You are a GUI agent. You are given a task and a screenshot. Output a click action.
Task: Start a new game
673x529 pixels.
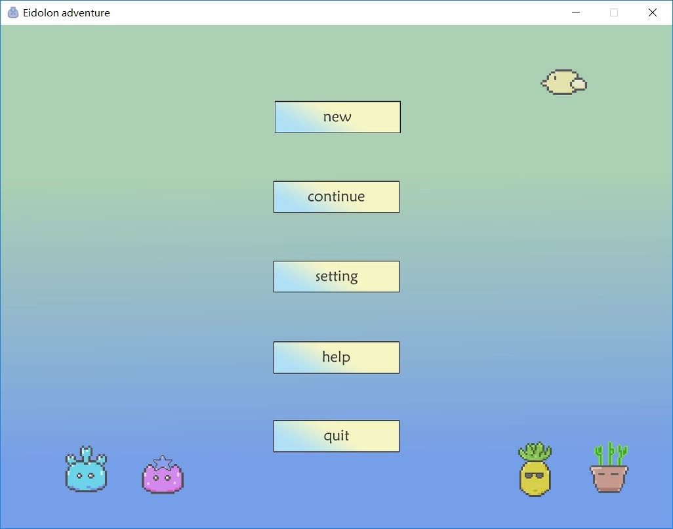click(x=337, y=117)
